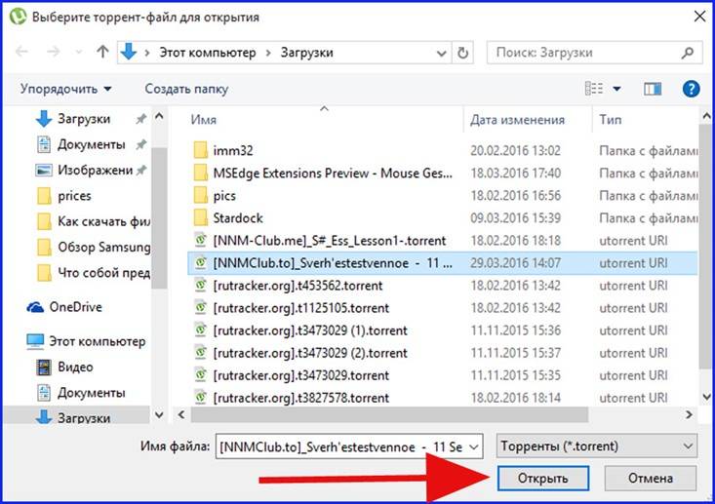The width and height of the screenshot is (715, 504).
Task: Select Изображения in quick access
Action: tap(84, 171)
